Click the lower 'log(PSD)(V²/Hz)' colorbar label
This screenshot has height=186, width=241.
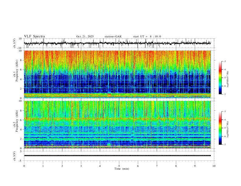point(228,129)
